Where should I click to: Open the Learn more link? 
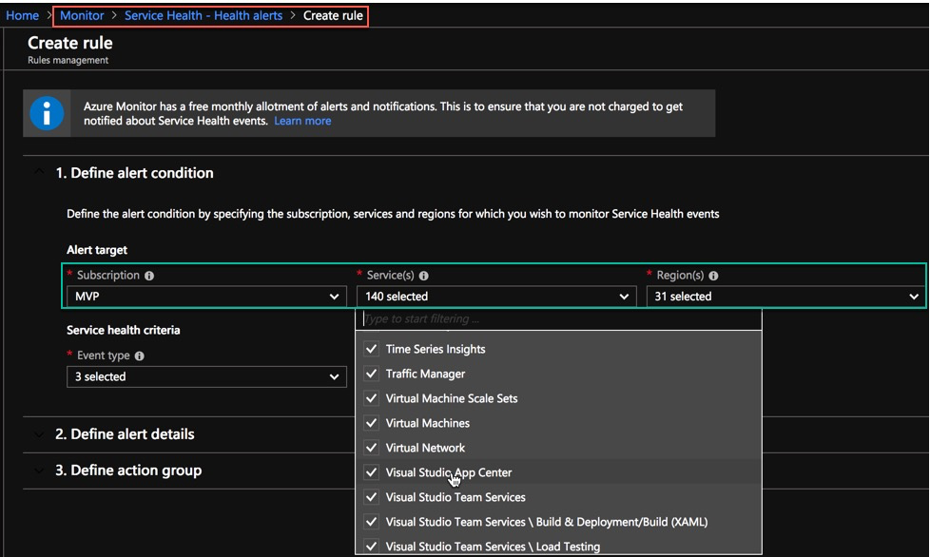tap(302, 121)
